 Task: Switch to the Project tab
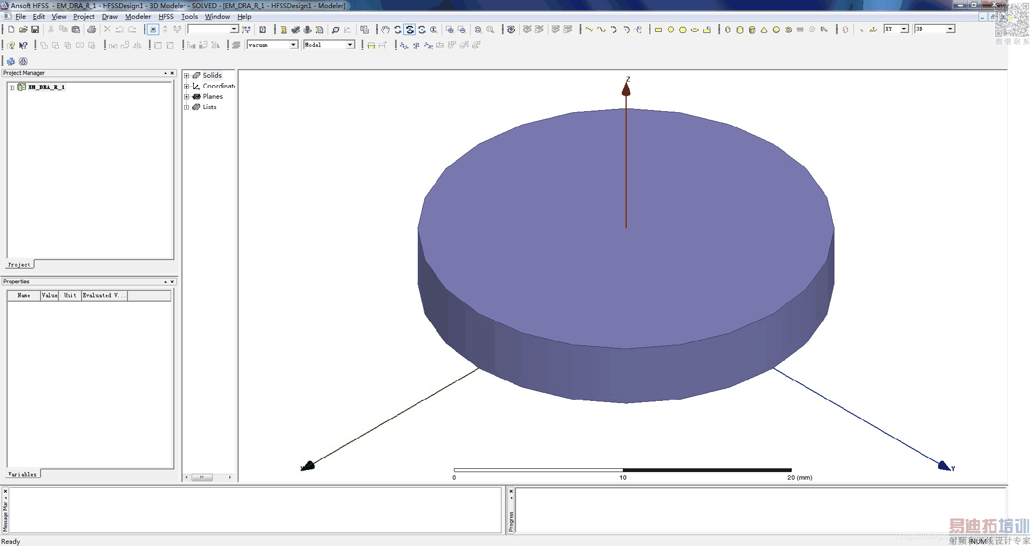pyautogui.click(x=19, y=264)
